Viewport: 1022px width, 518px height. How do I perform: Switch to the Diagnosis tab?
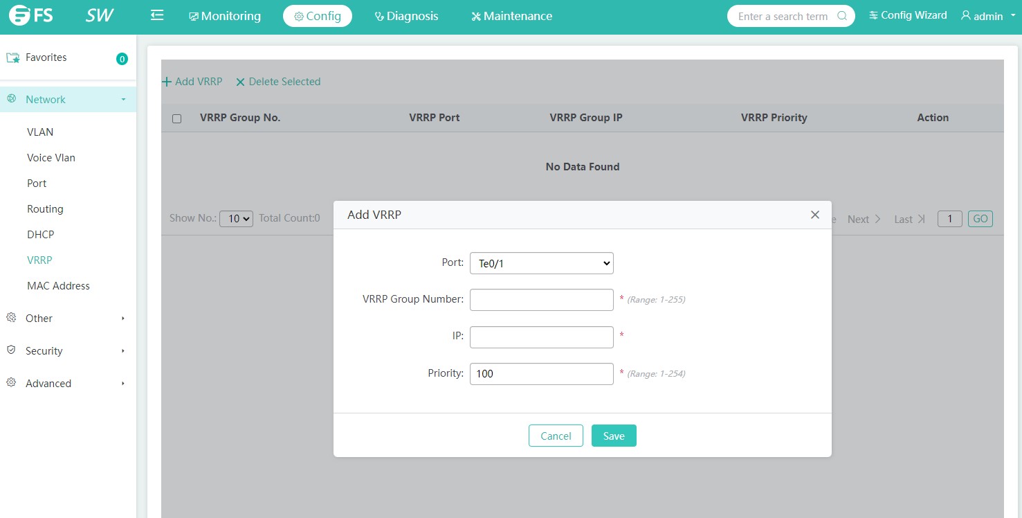point(406,16)
